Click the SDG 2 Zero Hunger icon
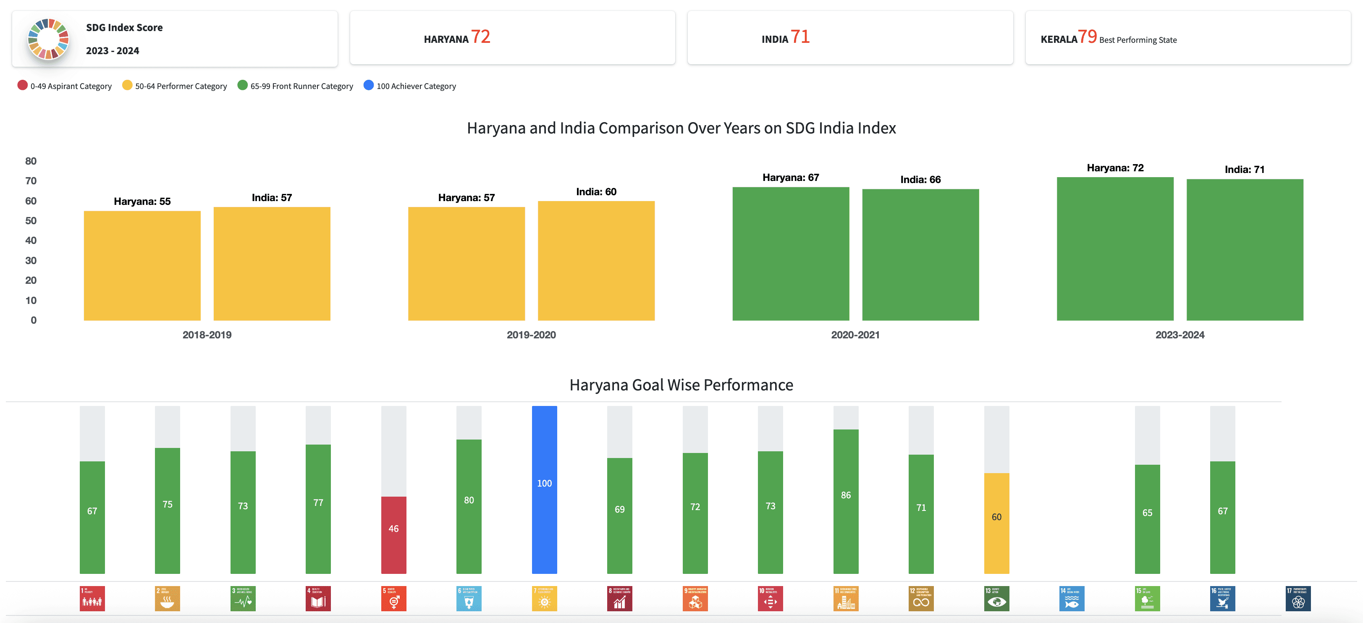This screenshot has width=1363, height=623. [167, 598]
